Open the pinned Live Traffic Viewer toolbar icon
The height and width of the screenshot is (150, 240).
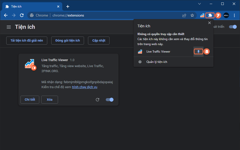point(202,15)
